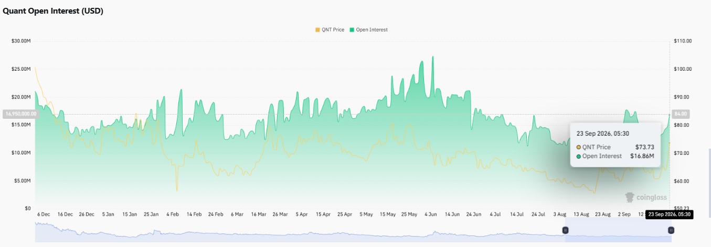Click the 14 Jun date label

452,214
